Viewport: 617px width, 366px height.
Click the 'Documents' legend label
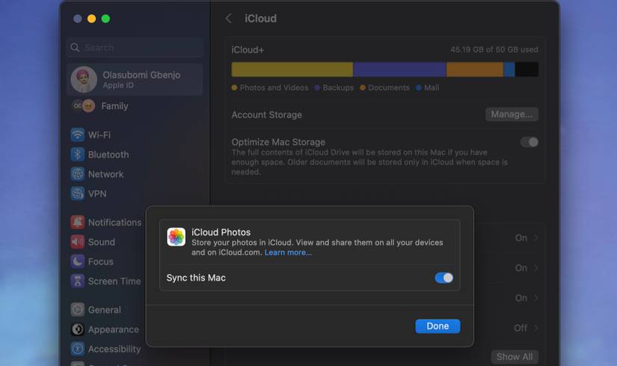389,87
